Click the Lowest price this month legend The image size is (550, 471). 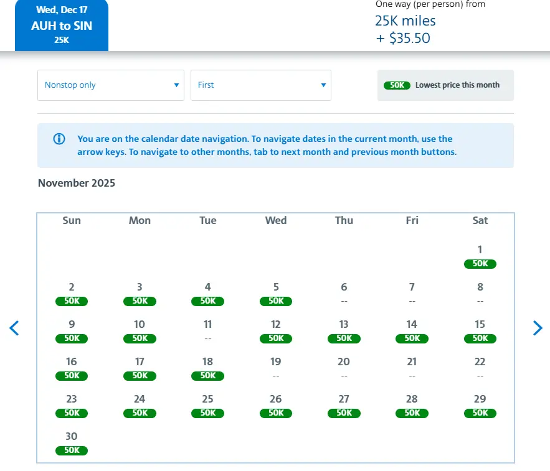click(445, 85)
